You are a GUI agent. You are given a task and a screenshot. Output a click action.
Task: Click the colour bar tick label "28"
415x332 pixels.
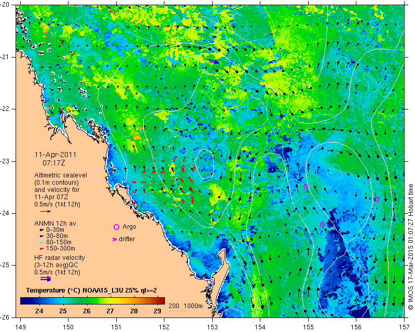(x=134, y=311)
